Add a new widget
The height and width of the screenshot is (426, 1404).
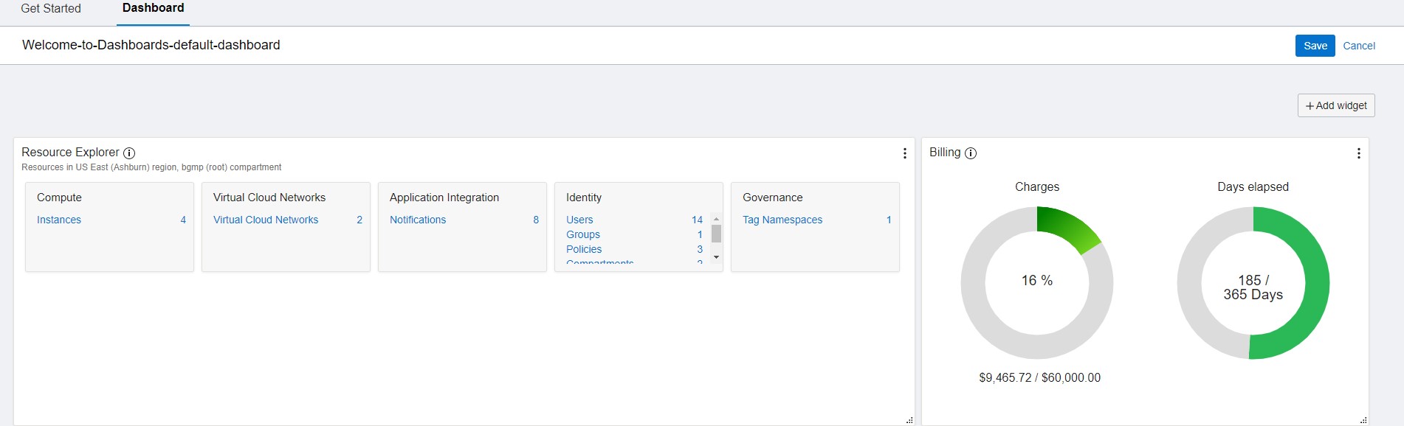1335,105
